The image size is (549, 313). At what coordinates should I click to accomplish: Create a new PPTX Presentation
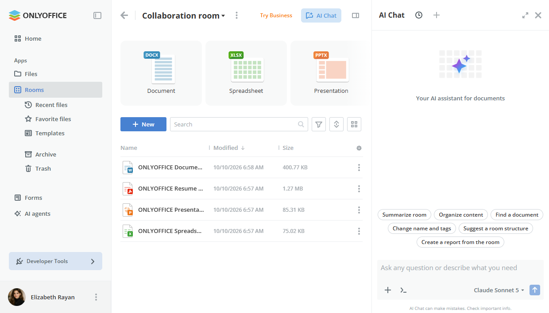[331, 73]
